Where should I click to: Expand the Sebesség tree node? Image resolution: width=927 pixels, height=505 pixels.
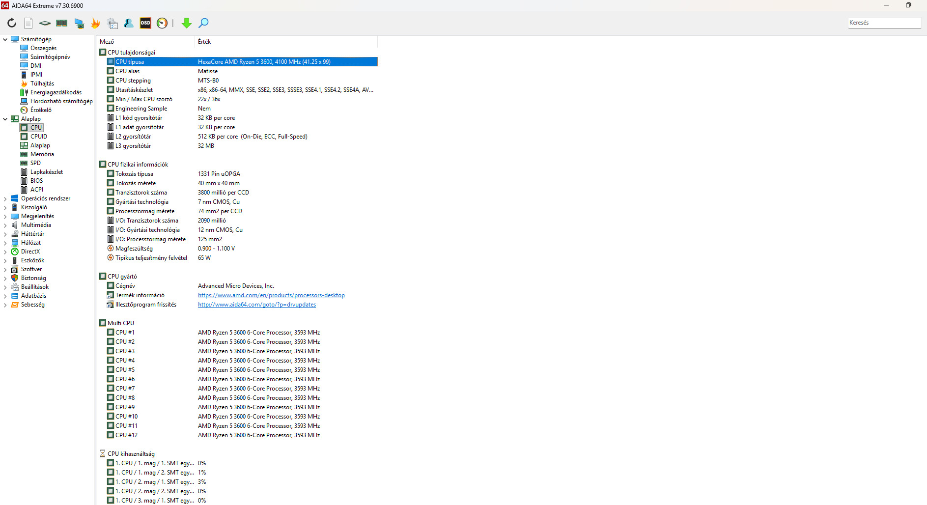pos(5,305)
